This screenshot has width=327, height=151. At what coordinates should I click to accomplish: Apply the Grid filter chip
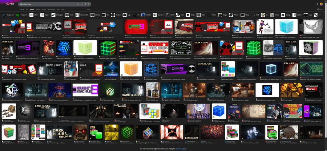tap(255, 15)
